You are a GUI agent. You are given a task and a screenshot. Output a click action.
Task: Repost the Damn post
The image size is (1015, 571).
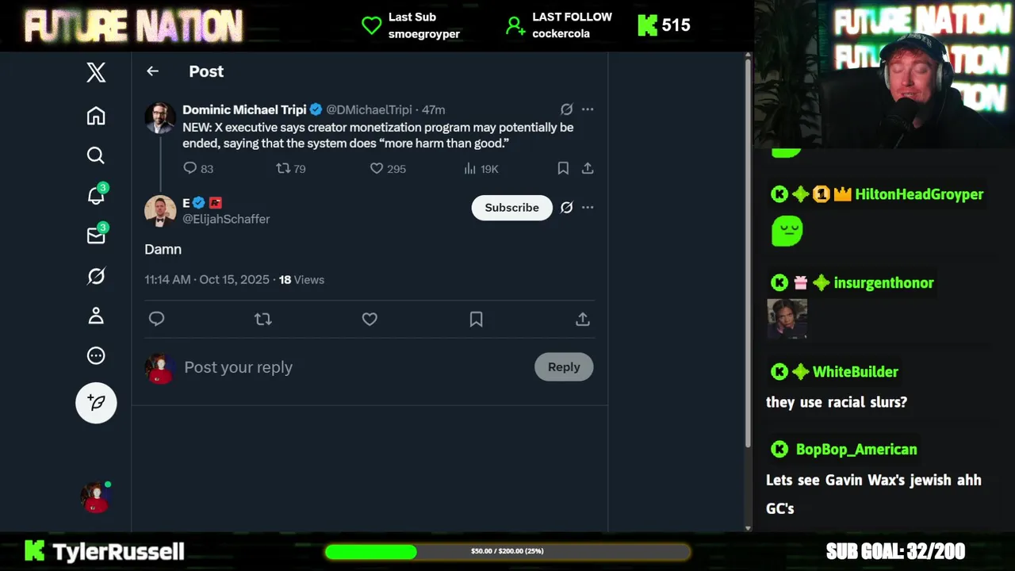click(x=263, y=319)
